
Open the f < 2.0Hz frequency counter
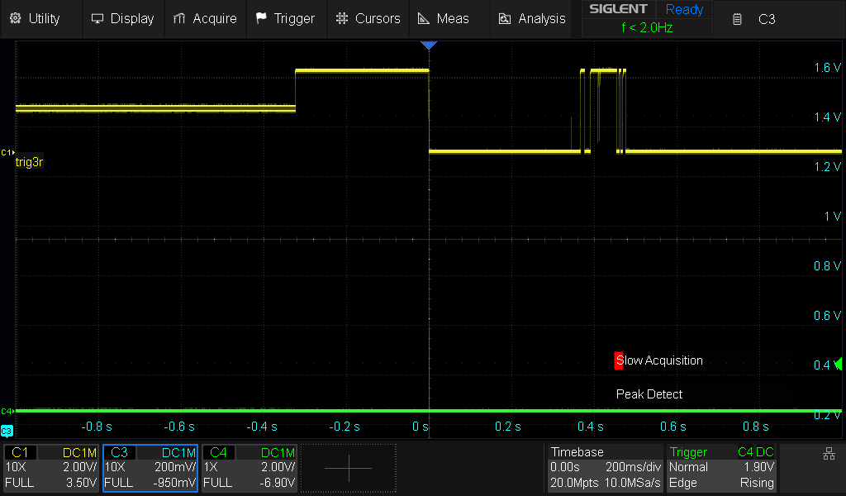(647, 27)
